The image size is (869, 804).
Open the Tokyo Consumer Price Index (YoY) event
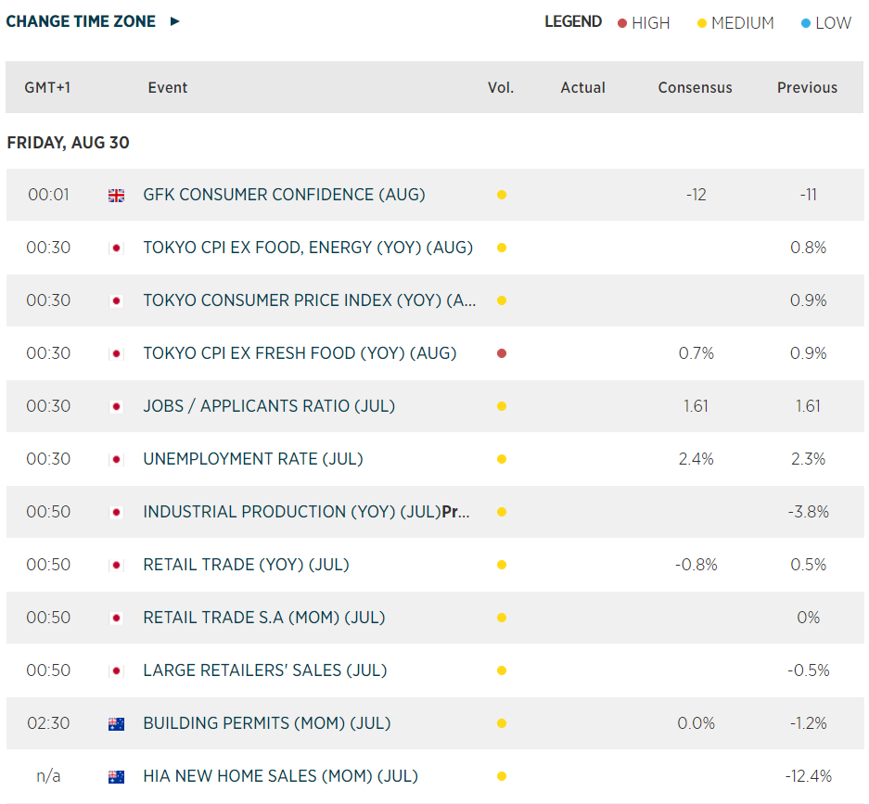[310, 300]
